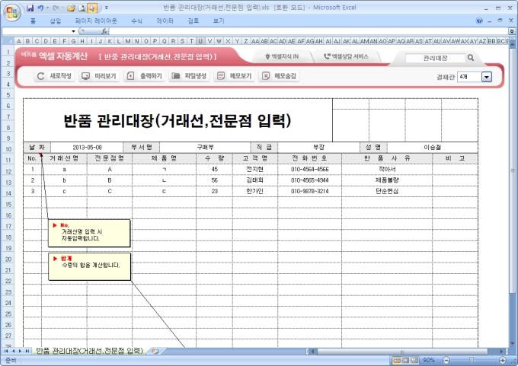Click the magnifying glass search icon
The width and height of the screenshot is (518, 366).
471,58
